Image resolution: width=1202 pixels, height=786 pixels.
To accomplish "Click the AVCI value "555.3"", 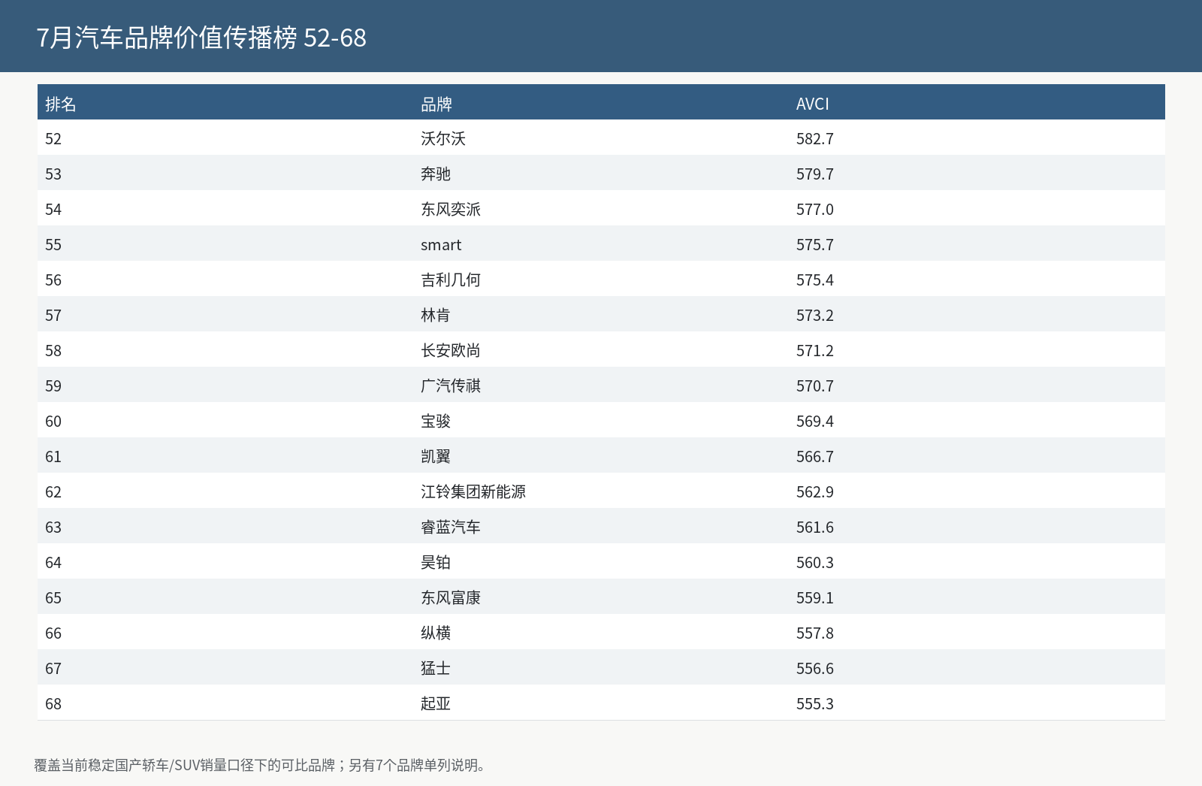I will click(815, 703).
